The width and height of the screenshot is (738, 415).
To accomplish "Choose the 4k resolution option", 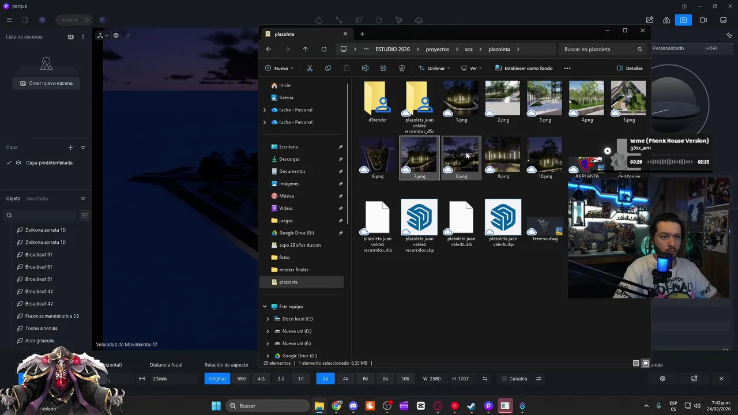I will [x=345, y=379].
